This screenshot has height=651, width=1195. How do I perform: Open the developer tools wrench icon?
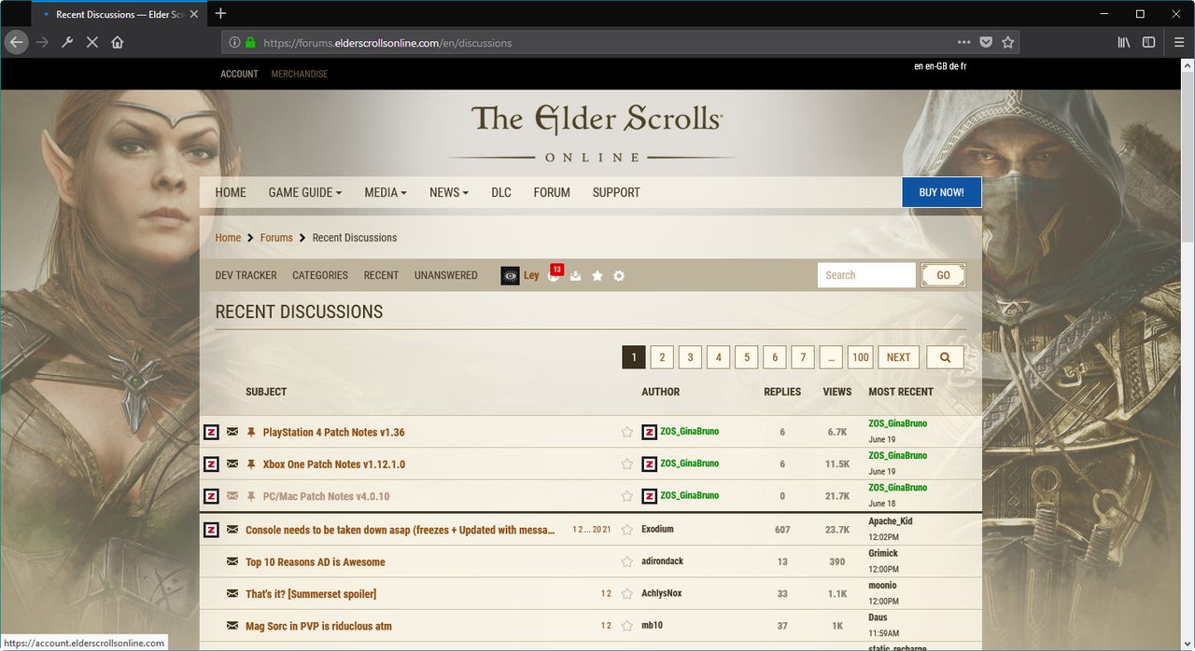click(67, 42)
